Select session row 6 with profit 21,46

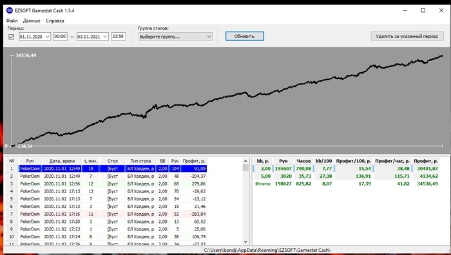coord(106,207)
